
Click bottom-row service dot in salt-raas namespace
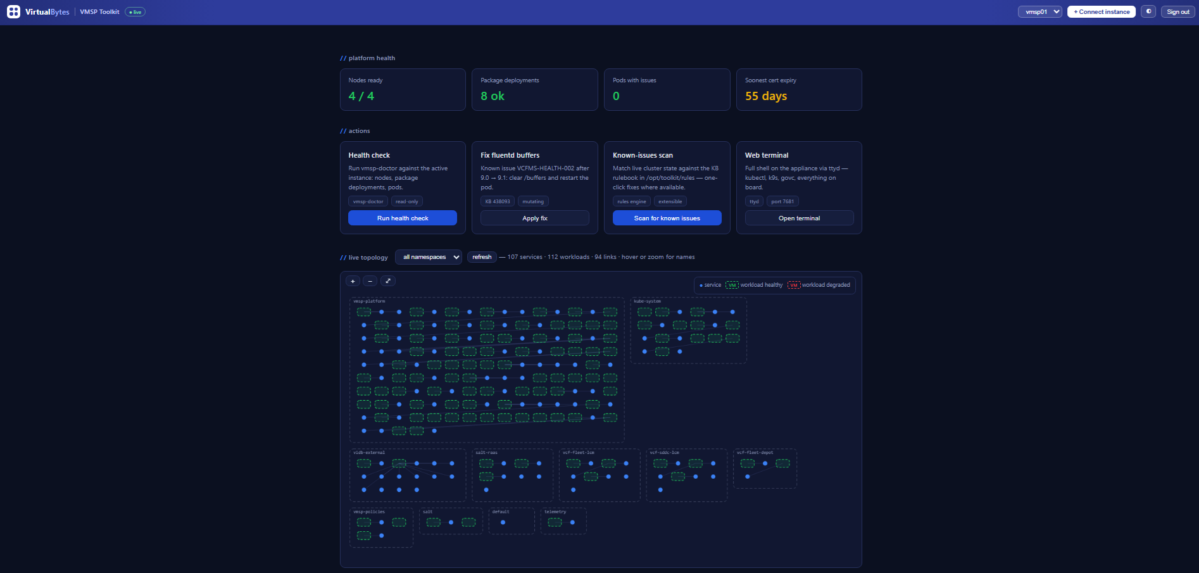tap(486, 490)
